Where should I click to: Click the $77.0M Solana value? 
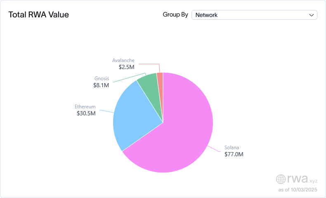pos(234,154)
